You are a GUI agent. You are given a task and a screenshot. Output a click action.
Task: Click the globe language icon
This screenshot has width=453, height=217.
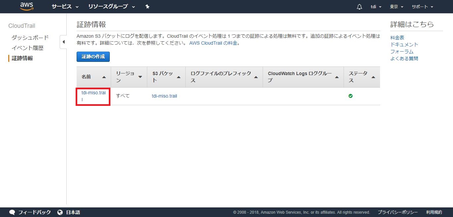point(60,212)
